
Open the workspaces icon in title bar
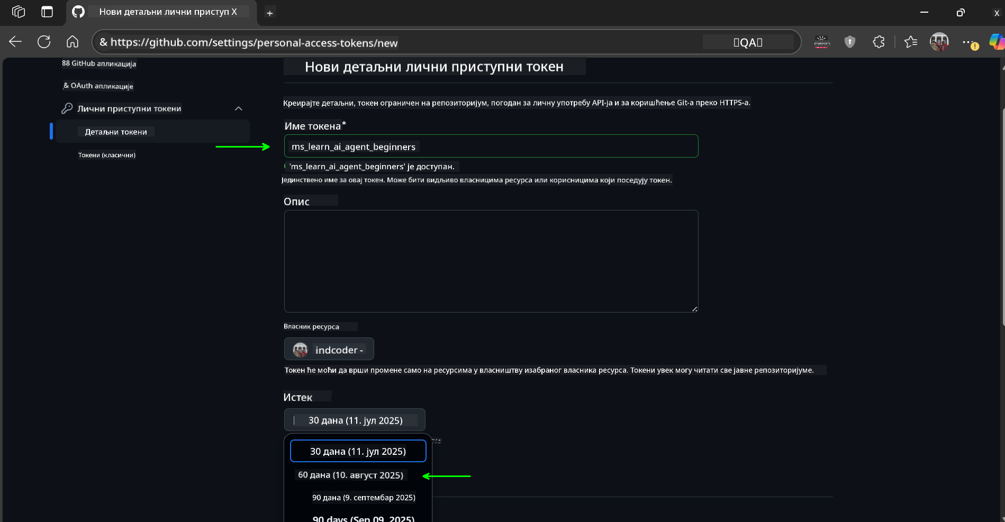click(19, 12)
